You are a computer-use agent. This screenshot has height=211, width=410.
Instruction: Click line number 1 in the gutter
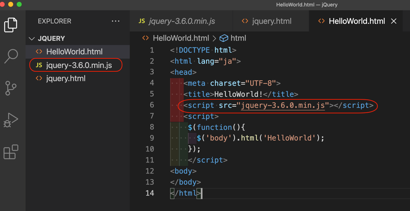[x=152, y=50]
